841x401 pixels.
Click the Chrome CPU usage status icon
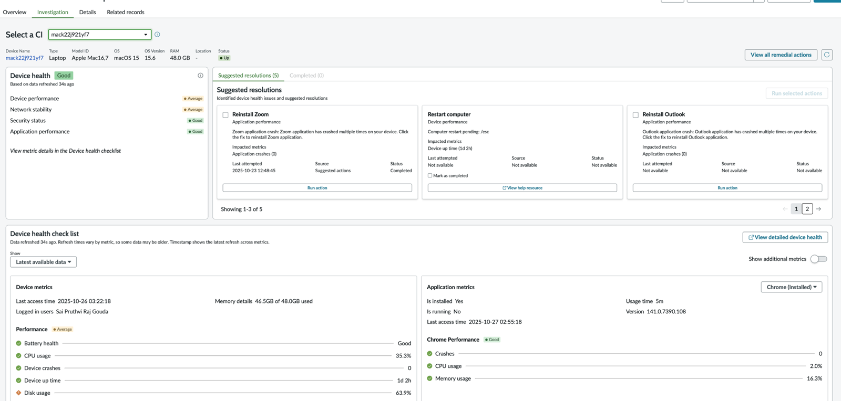pos(429,366)
